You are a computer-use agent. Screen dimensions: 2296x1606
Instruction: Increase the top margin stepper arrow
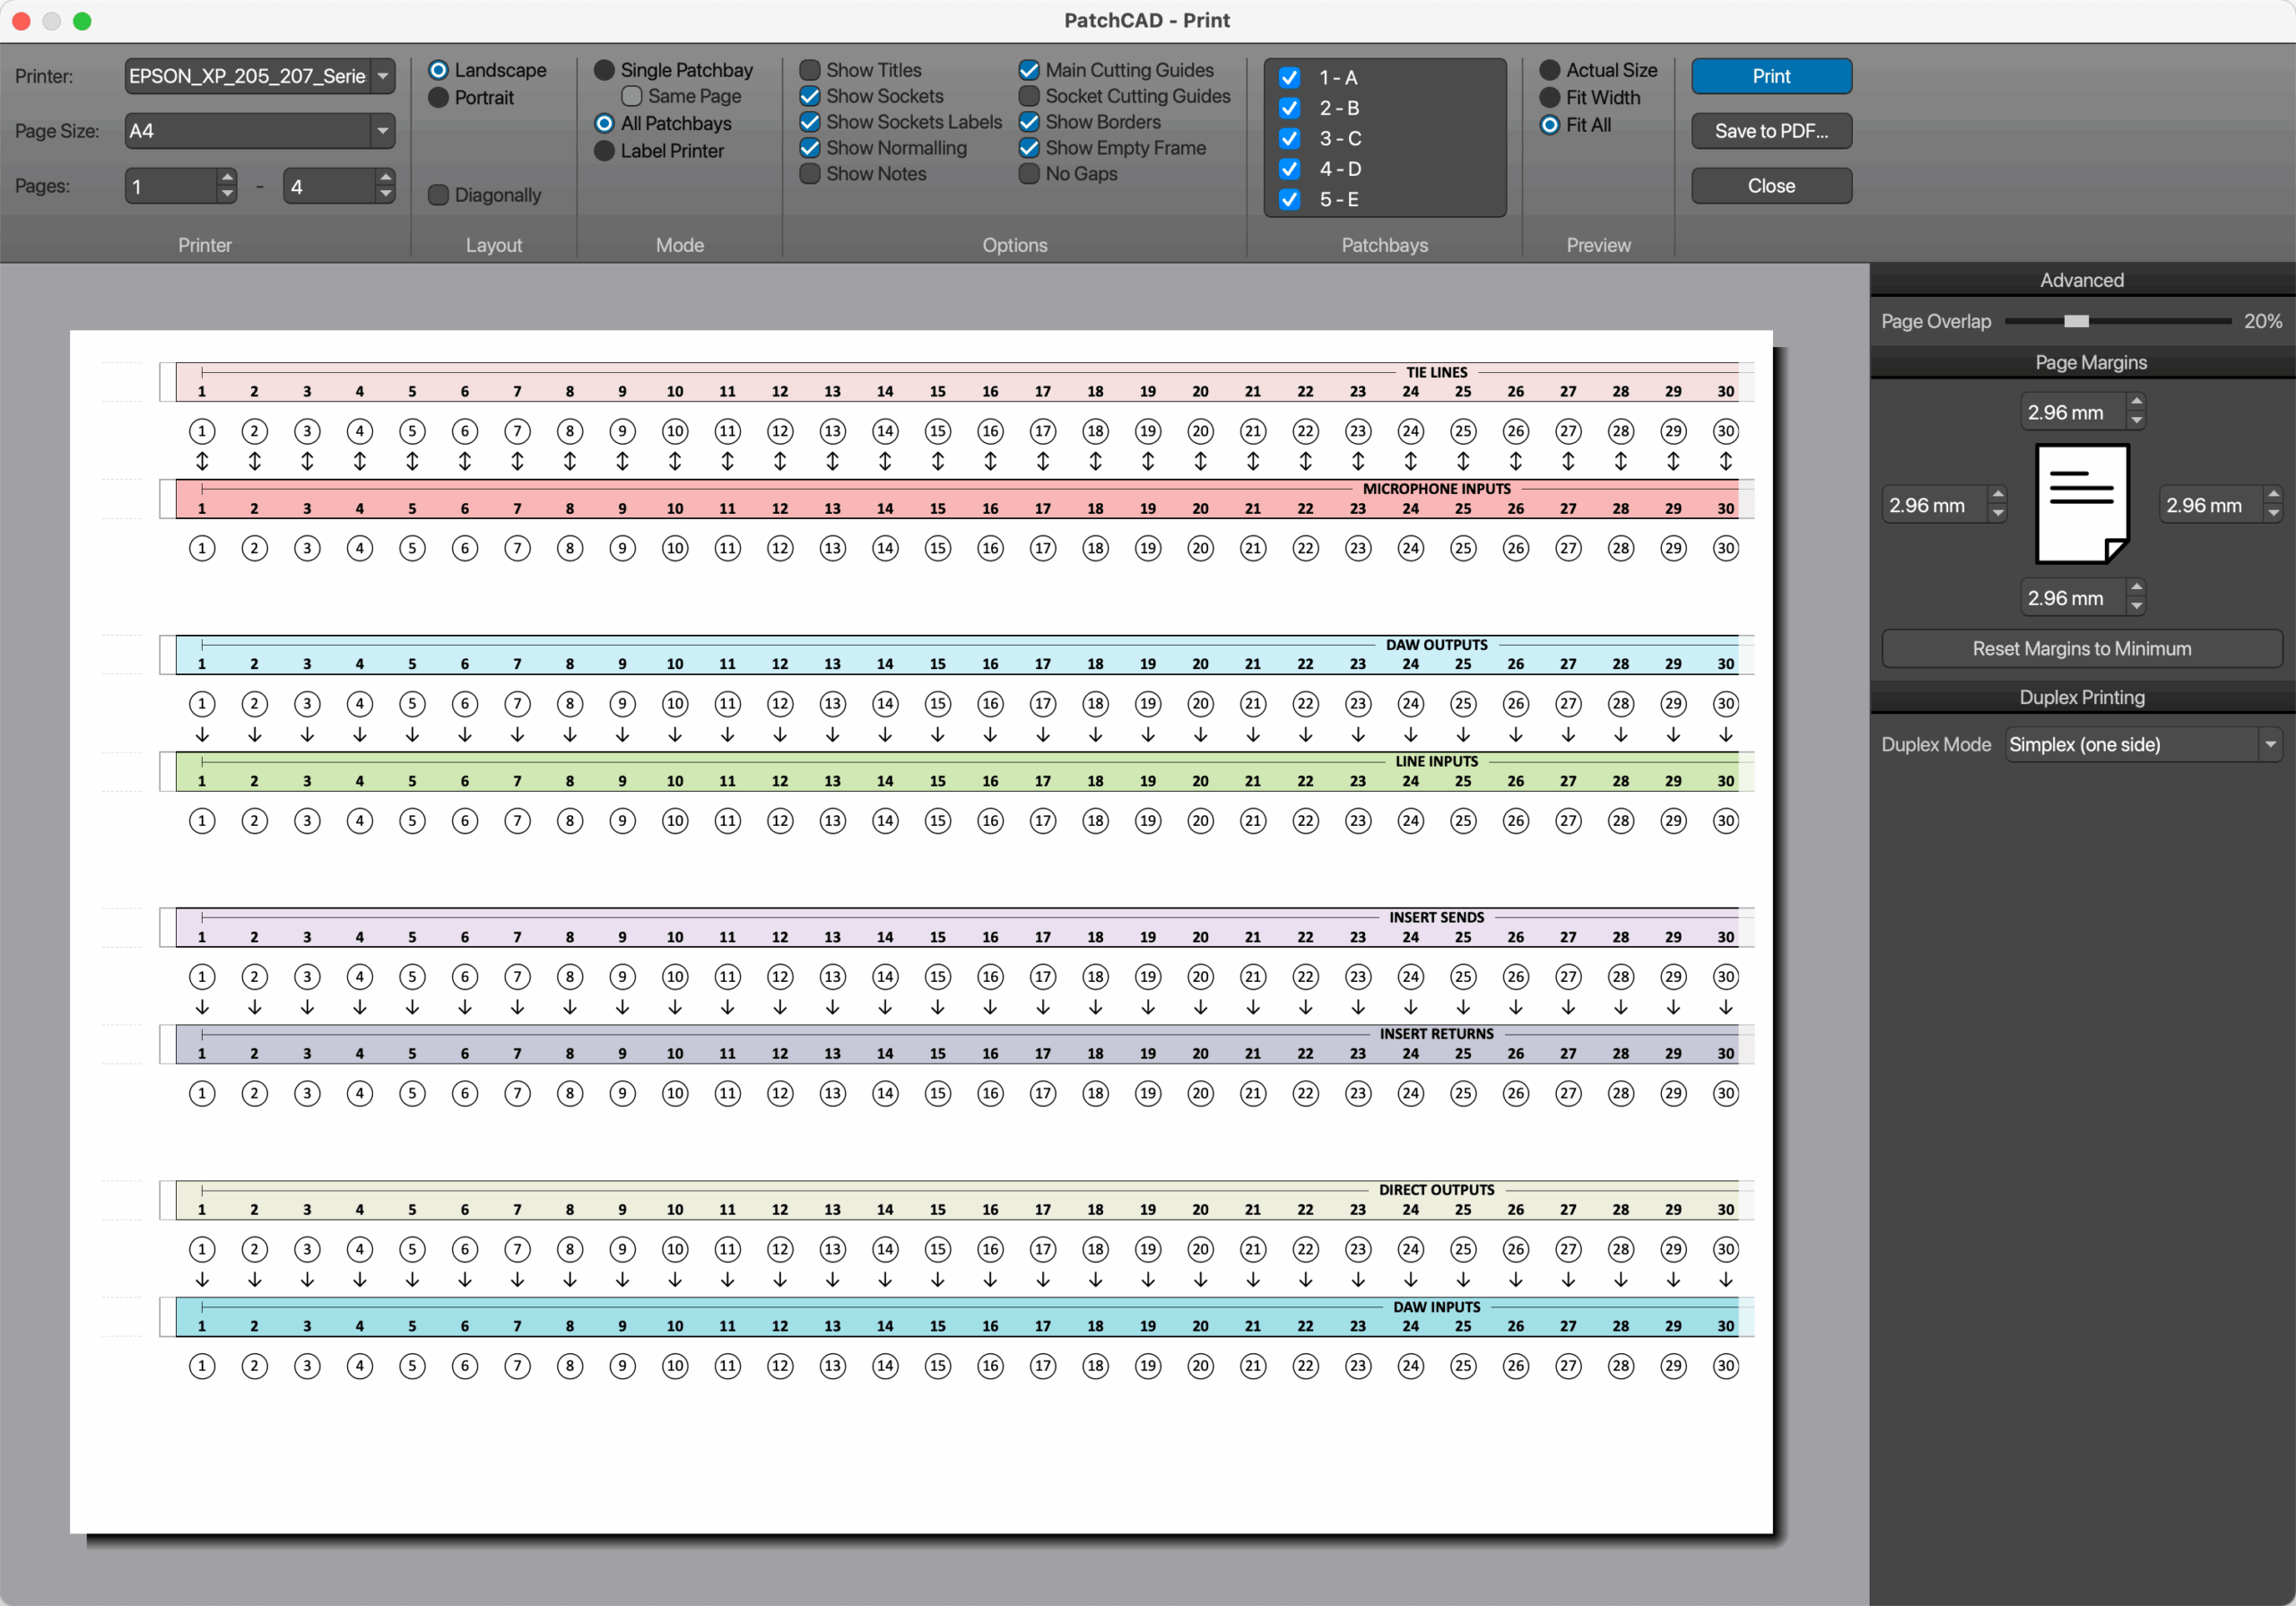coord(2136,402)
